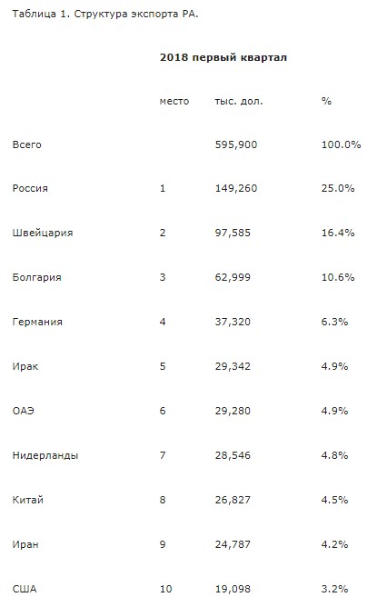Viewport: 377px width, 607px height.
Task: Click the table title 'Таблица 1. Структура экспорта РА.'
Action: (105, 15)
